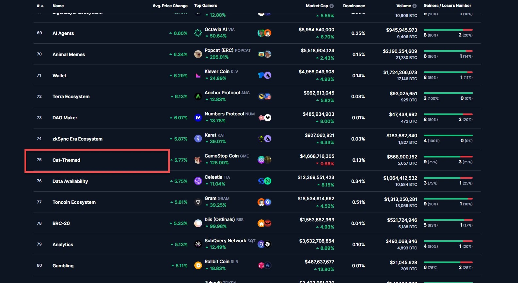Open the AI Agents category
The width and height of the screenshot is (518, 283).
click(63, 33)
